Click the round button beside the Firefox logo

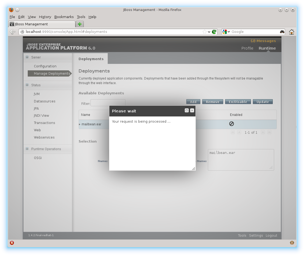point(18,10)
